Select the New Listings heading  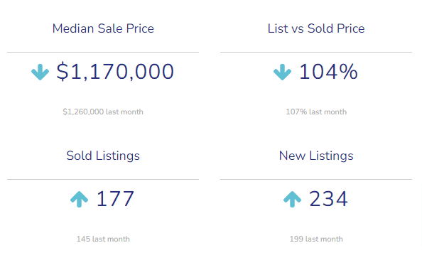click(316, 156)
